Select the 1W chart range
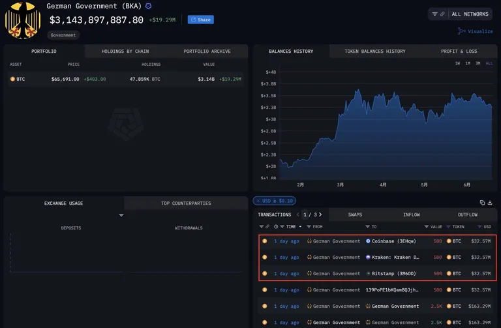The height and width of the screenshot is (328, 501). 457,63
